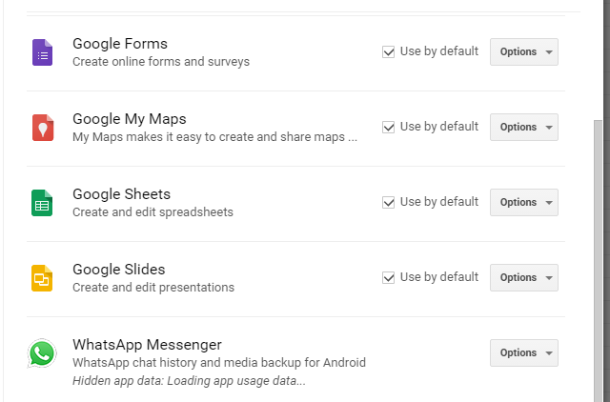Click the yellow Google Slides icon

pyautogui.click(x=42, y=278)
